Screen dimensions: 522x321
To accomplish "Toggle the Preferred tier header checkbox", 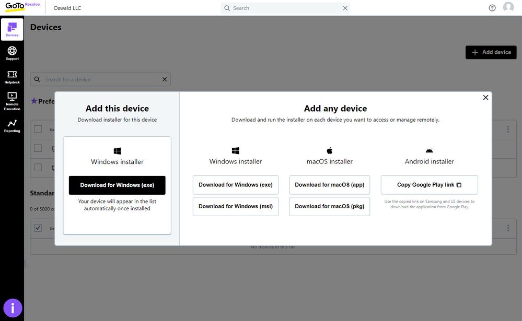I will pyautogui.click(x=38, y=129).
